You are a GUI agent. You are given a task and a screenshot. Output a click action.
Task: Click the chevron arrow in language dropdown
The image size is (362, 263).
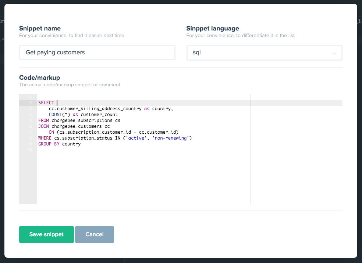334,53
